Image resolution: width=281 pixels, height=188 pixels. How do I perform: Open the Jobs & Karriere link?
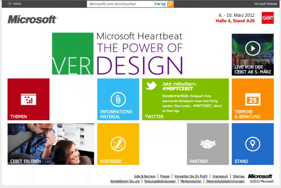144,176
